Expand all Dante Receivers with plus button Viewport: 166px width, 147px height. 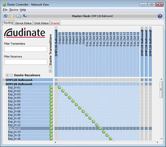pyautogui.click(x=7, y=75)
